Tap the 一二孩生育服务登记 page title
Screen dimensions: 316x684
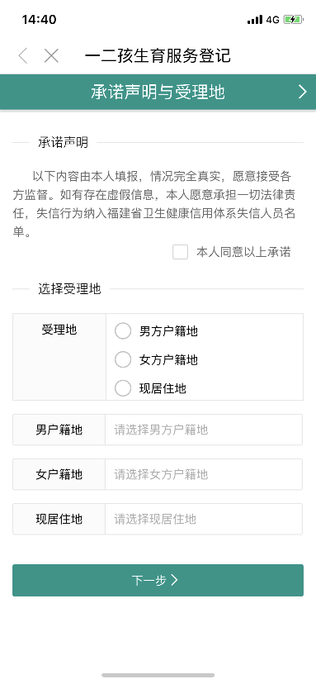pyautogui.click(x=158, y=56)
